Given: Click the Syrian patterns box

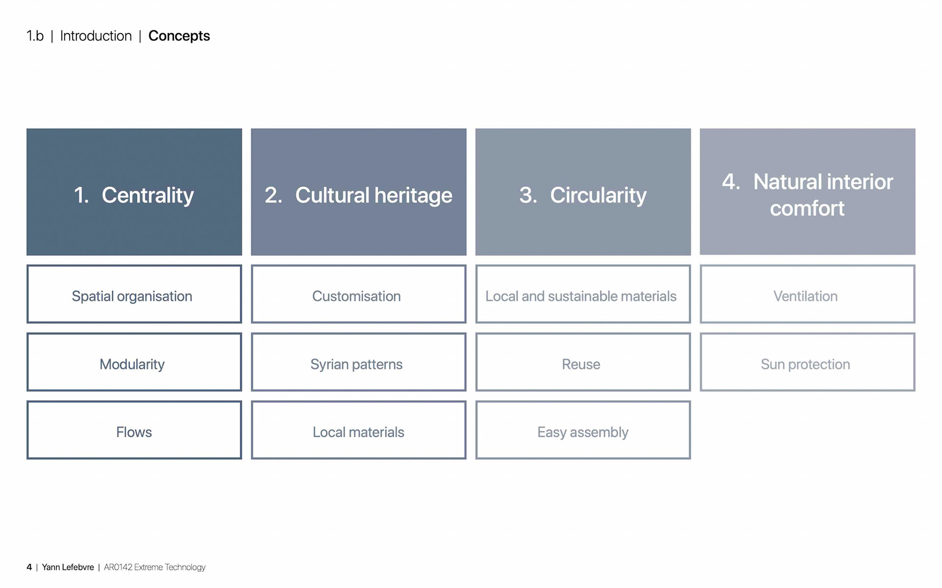Looking at the screenshot, I should 358,362.
